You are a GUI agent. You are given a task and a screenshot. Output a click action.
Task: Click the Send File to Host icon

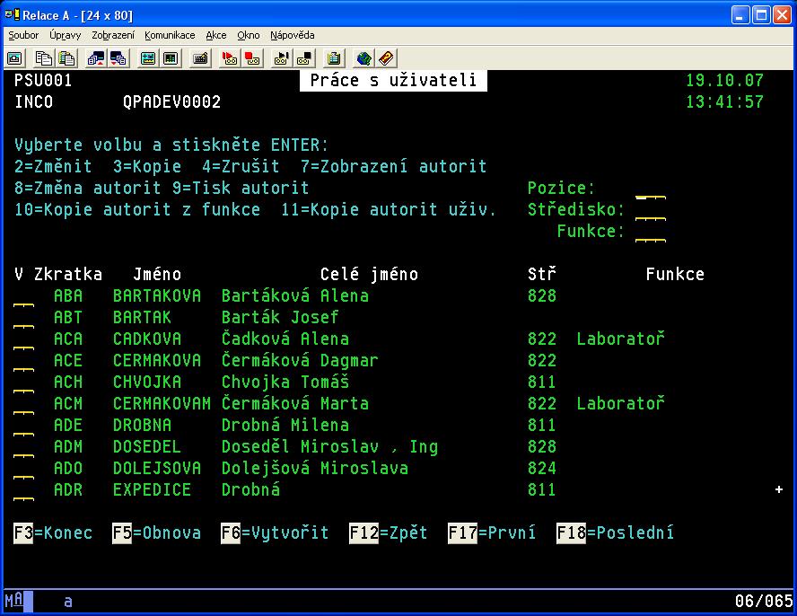point(95,58)
